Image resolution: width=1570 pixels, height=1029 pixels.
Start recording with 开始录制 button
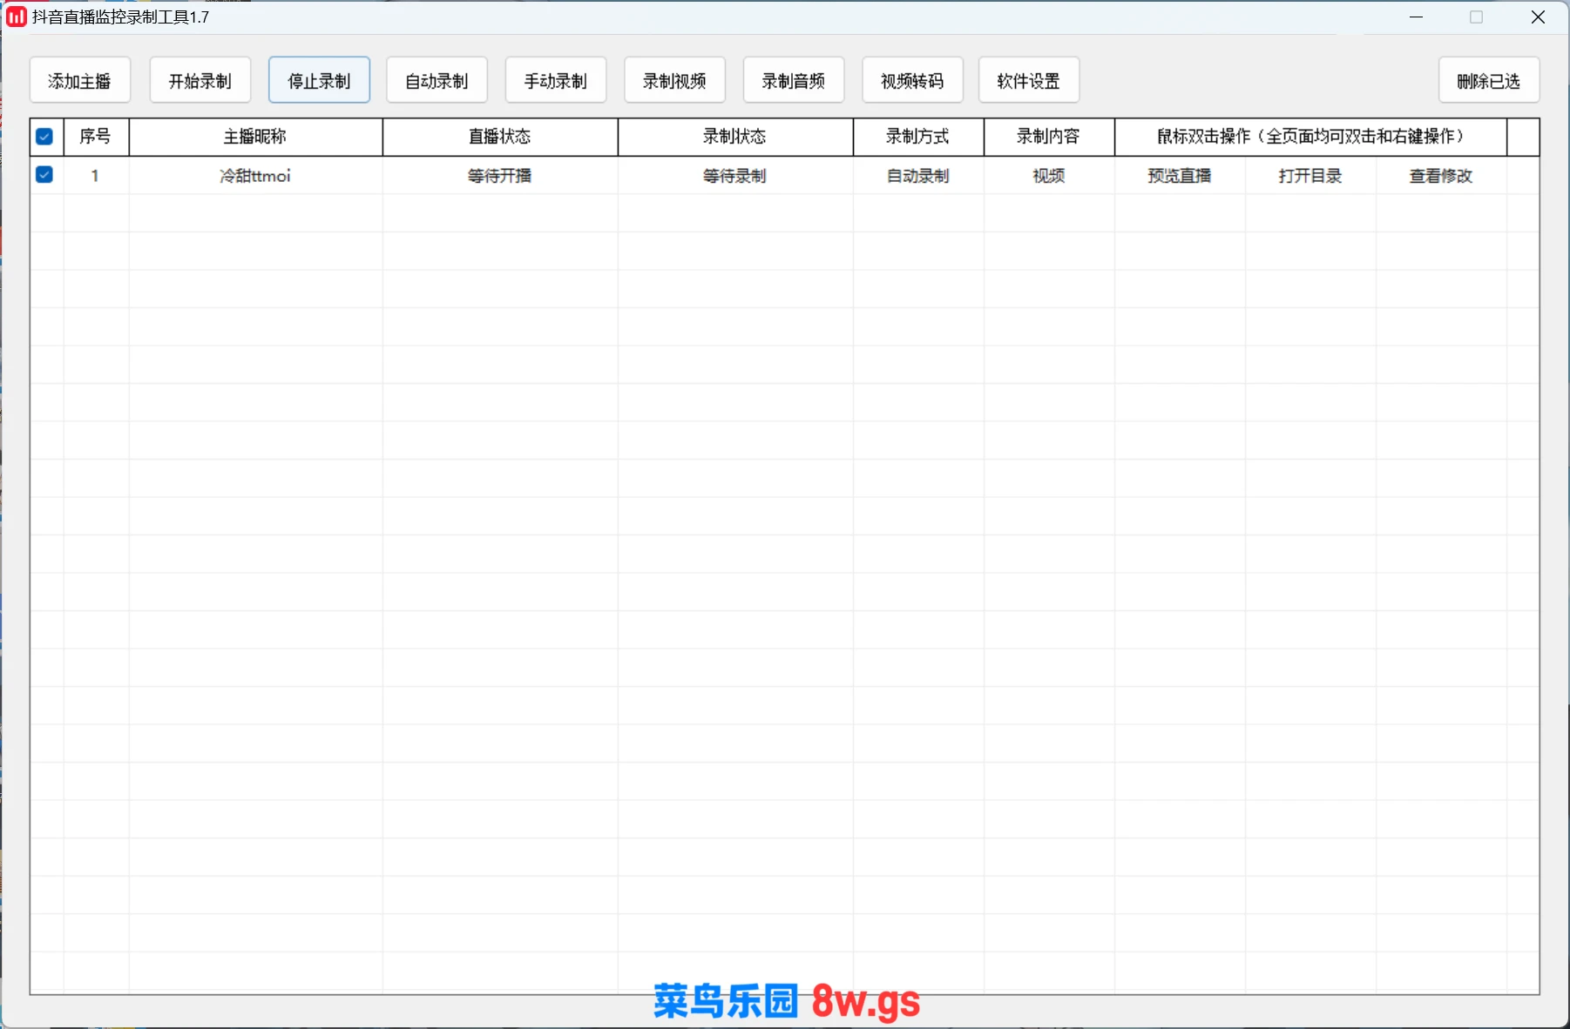coord(200,81)
